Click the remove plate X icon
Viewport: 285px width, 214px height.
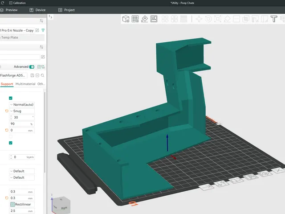point(278,170)
